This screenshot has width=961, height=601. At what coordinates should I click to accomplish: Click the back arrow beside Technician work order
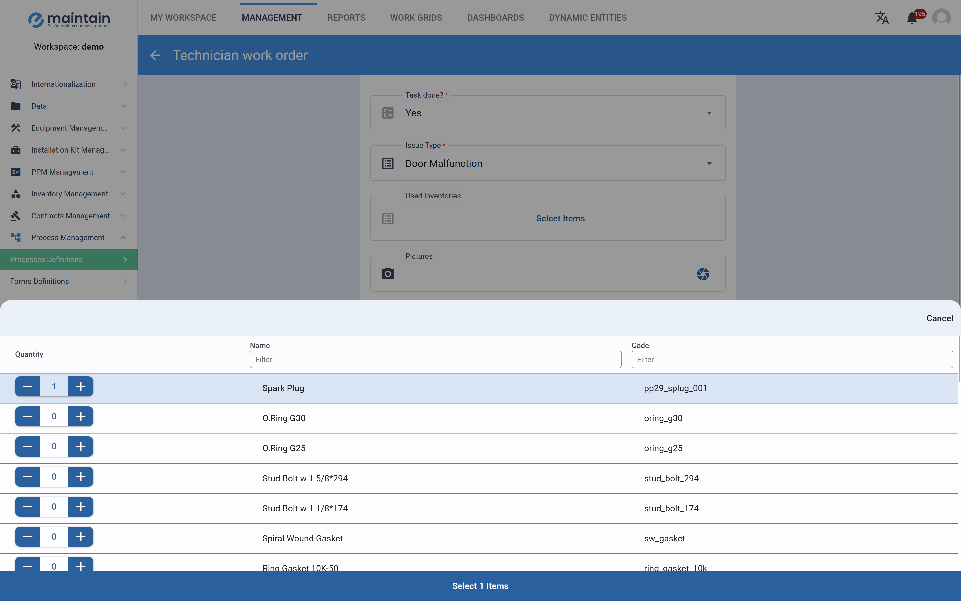(x=155, y=55)
